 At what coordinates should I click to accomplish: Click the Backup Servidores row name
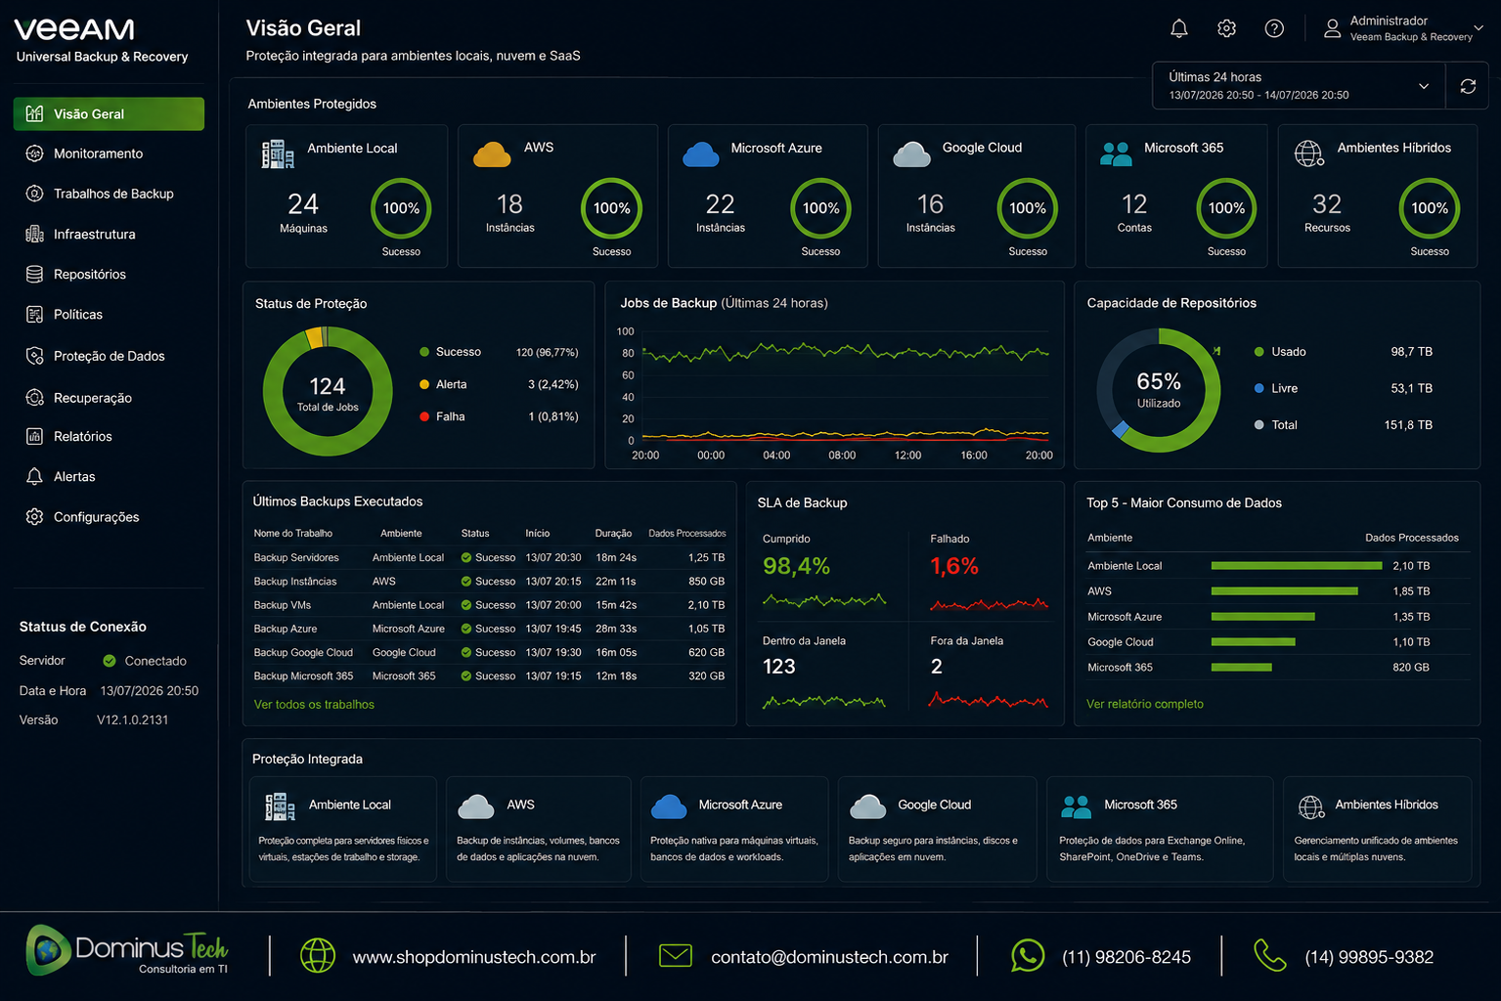(x=296, y=557)
